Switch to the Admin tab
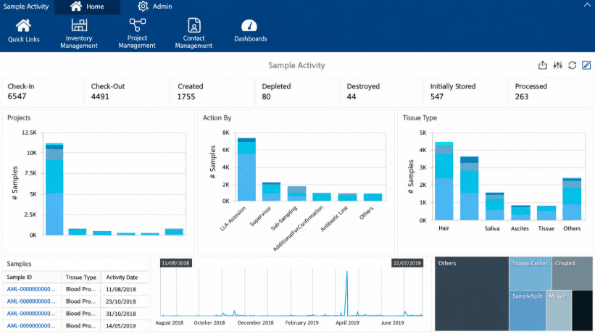Viewport: 595px width, 334px height. pyautogui.click(x=155, y=7)
